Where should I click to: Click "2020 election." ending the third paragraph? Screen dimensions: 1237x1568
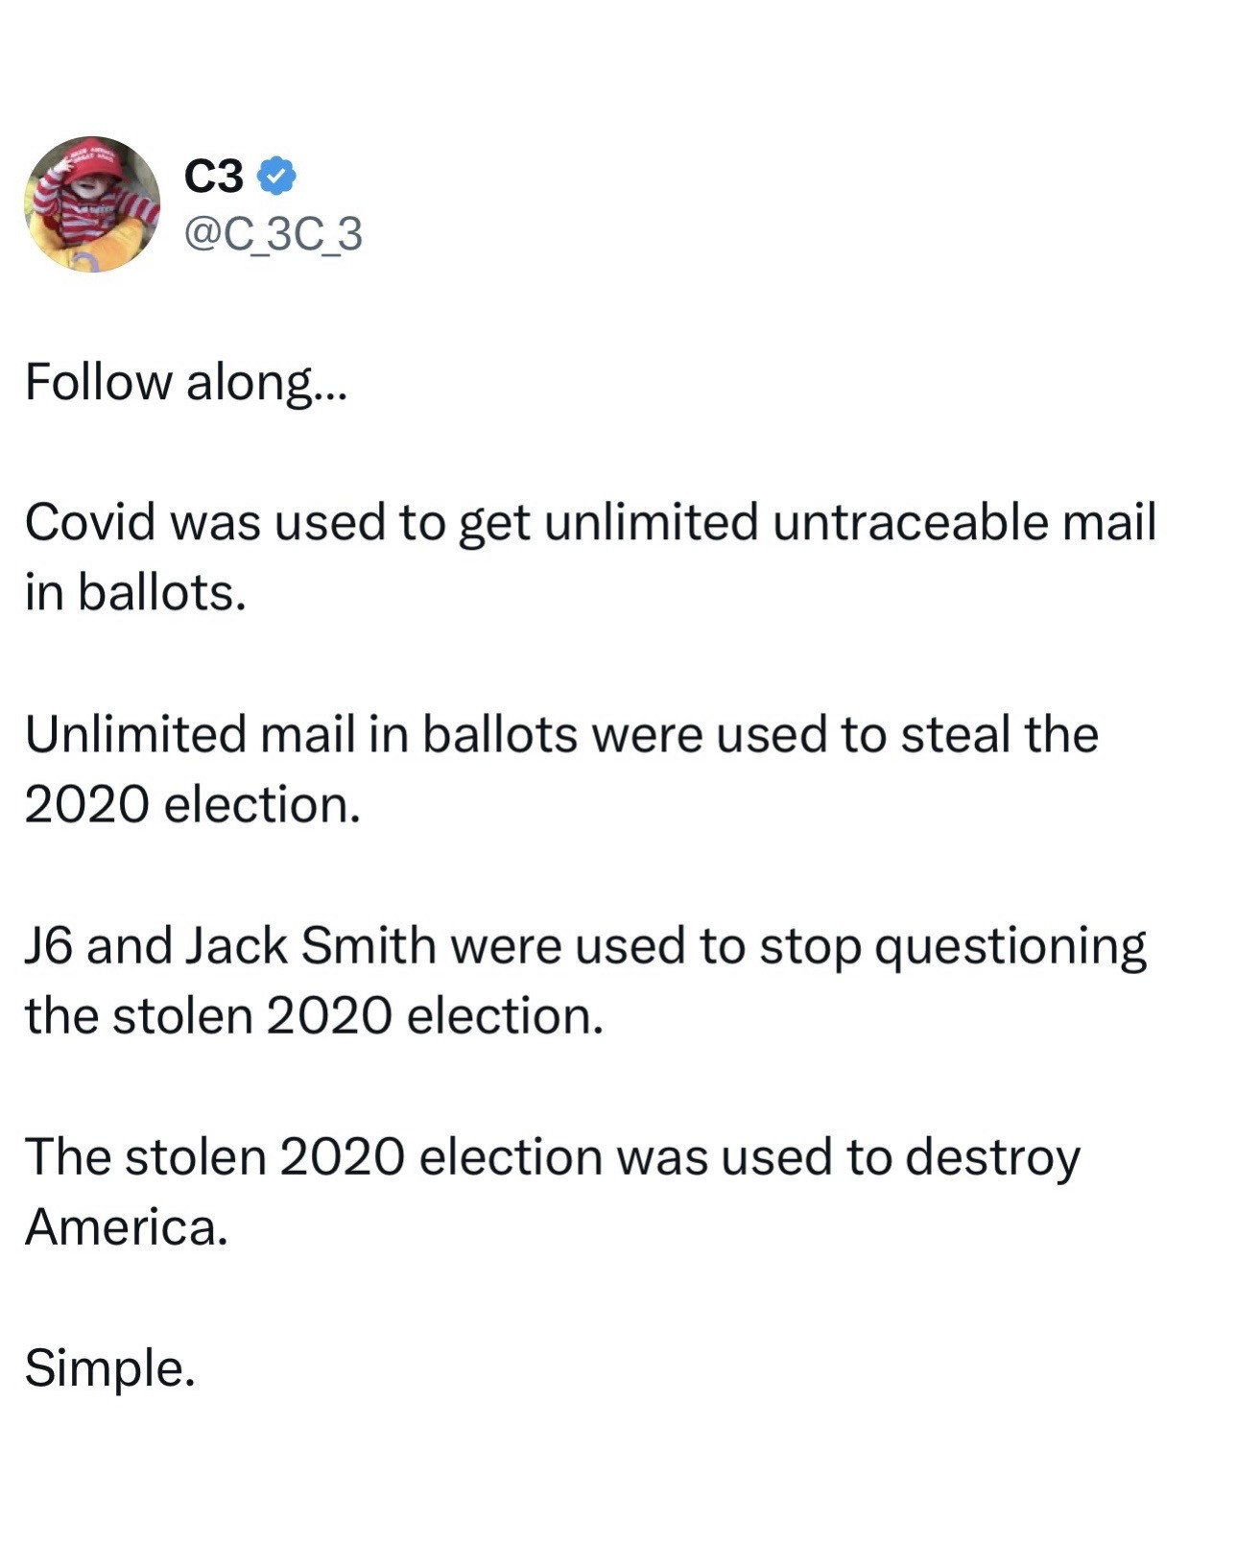pos(192,804)
